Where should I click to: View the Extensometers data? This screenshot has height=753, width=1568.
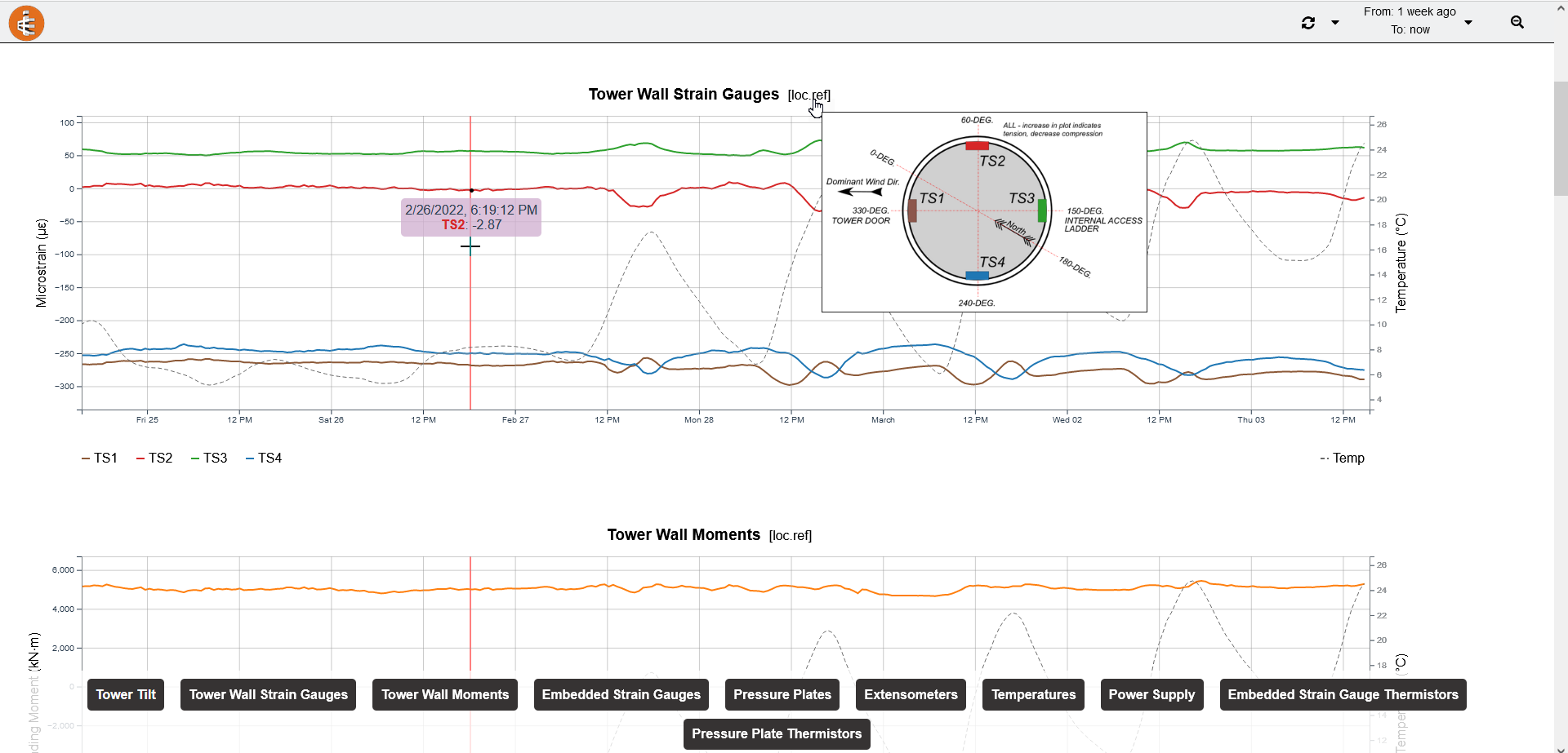point(911,694)
